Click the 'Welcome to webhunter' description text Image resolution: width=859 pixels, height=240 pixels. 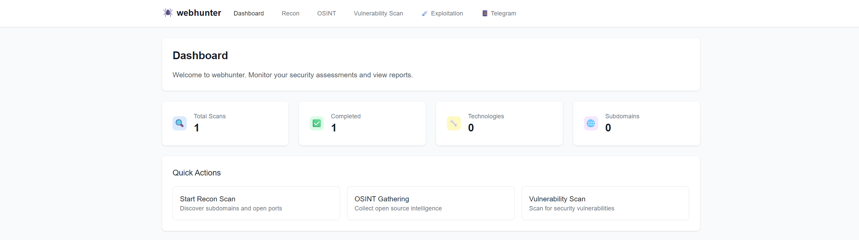293,75
